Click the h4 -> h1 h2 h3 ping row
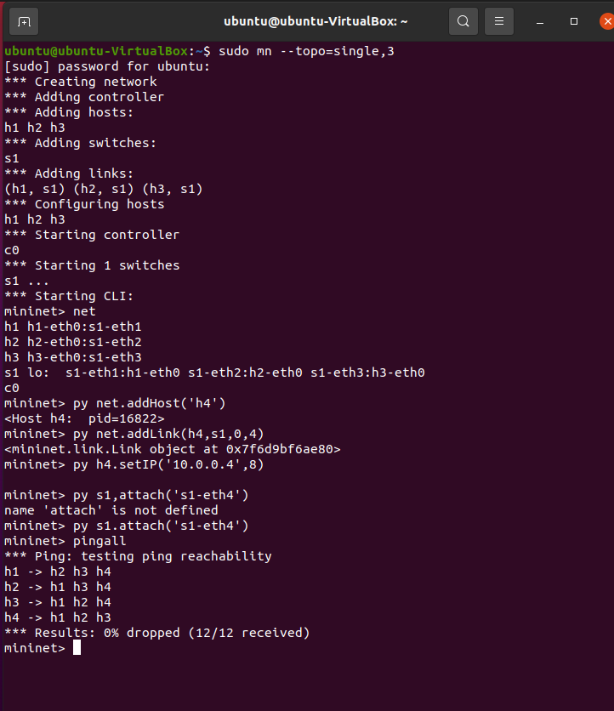 [58, 617]
